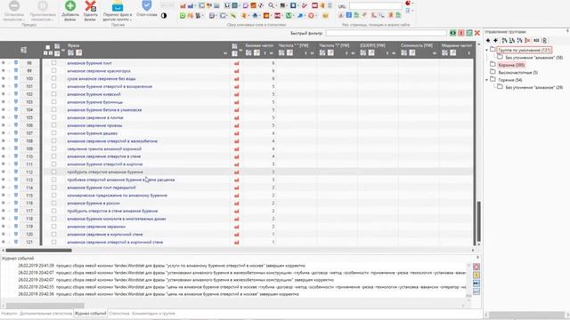Expand row 98 with its left arrow
This screenshot has width=570, height=320.
(4, 63)
